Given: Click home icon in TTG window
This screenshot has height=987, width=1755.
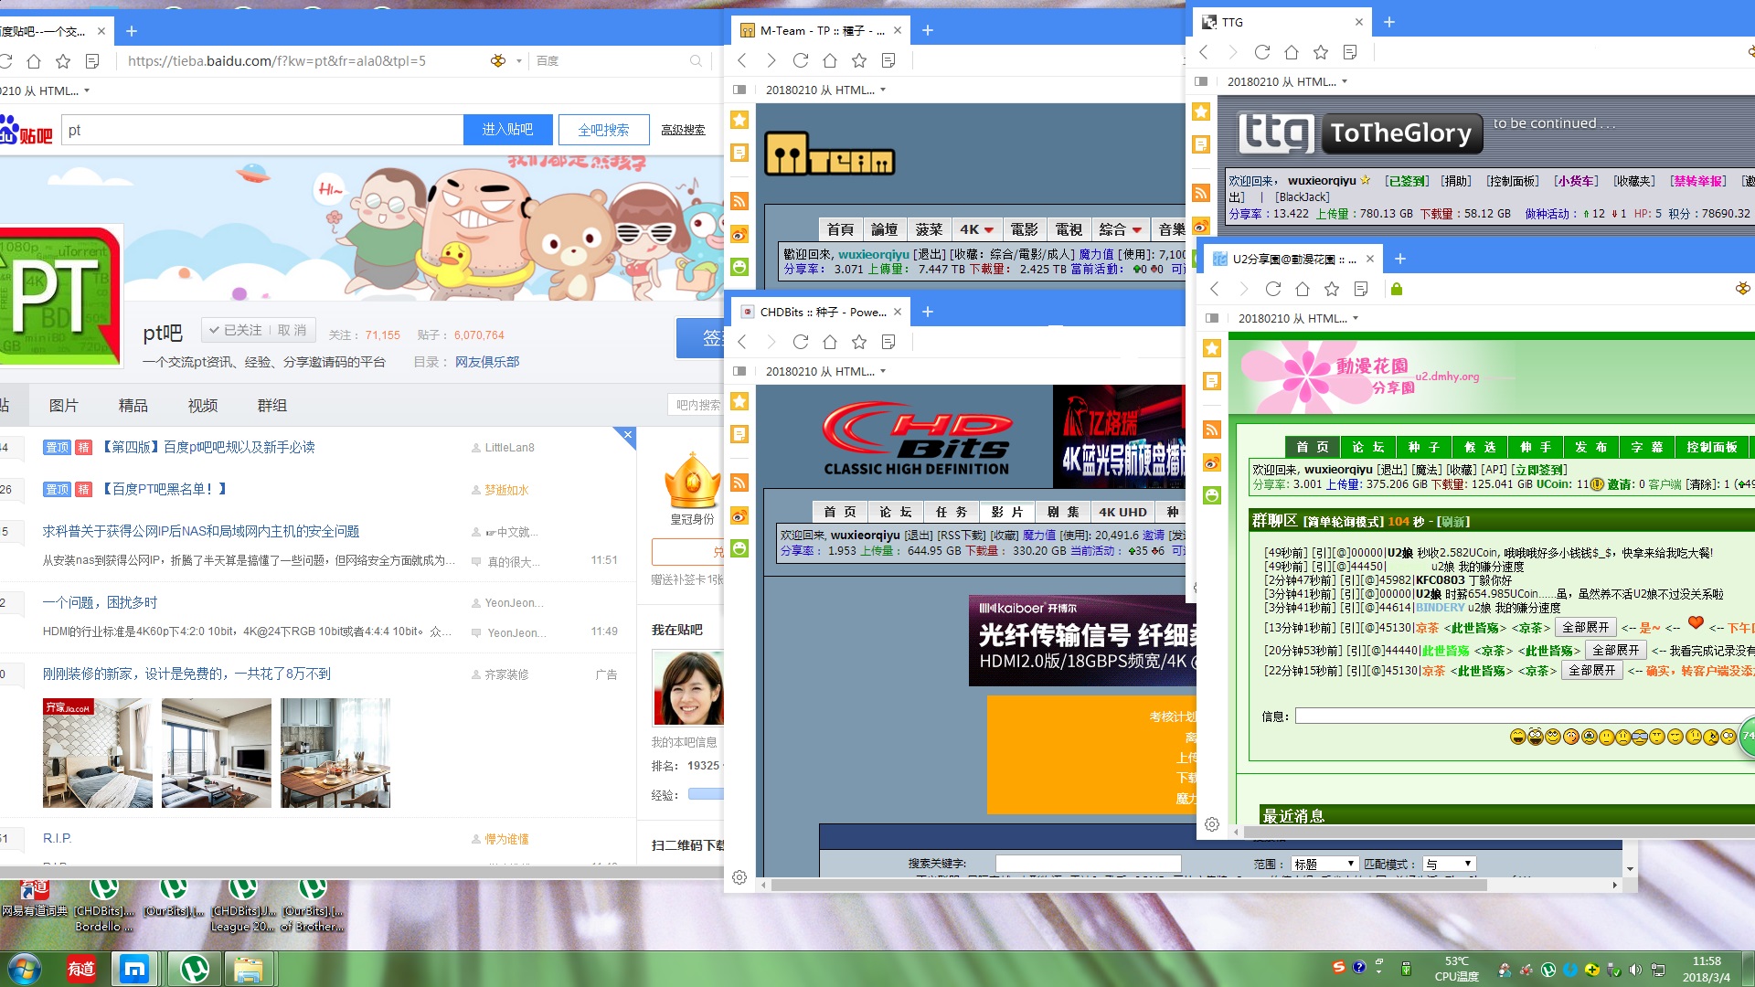Looking at the screenshot, I should tap(1292, 52).
